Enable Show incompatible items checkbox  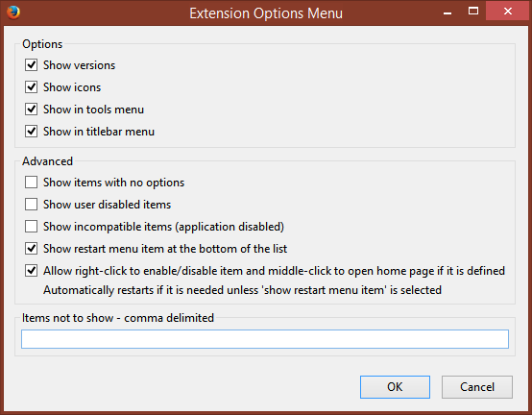pos(32,227)
